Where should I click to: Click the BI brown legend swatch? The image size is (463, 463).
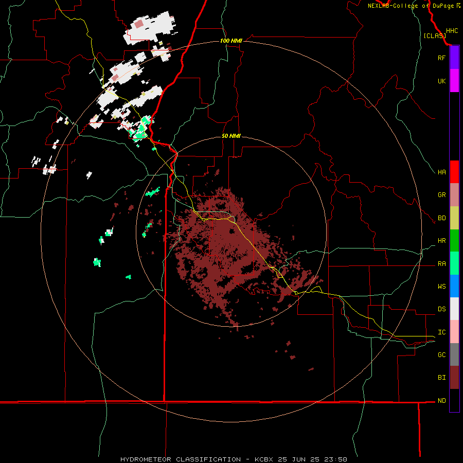(x=454, y=378)
